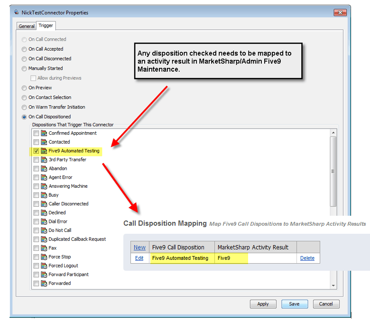Check the 3rd Party Transfer checkbox

tap(36, 160)
